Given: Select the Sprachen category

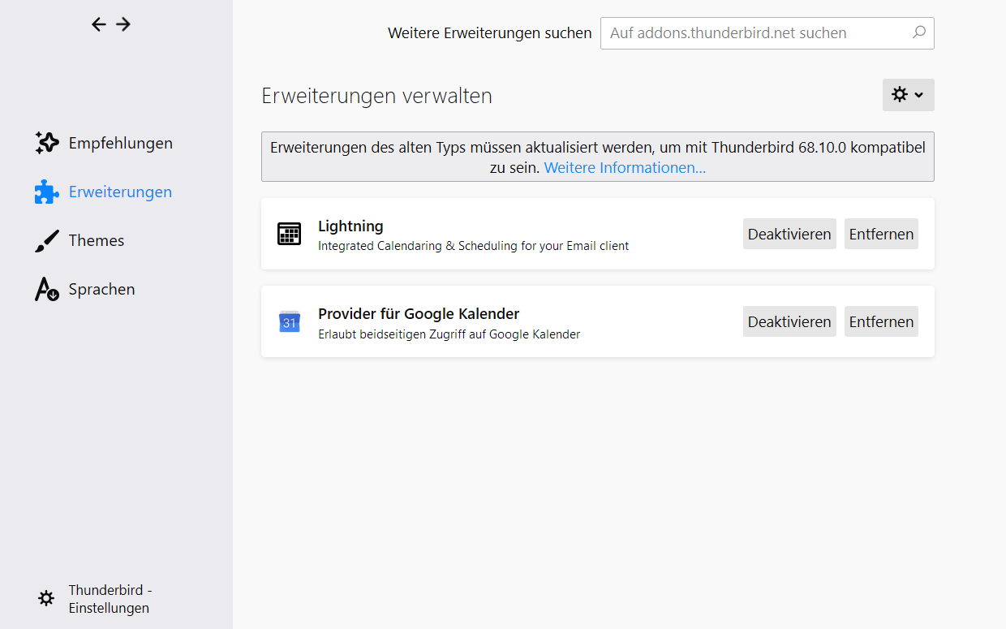Looking at the screenshot, I should (101, 290).
